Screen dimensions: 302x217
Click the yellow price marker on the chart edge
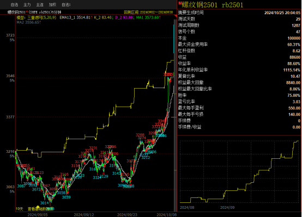click(x=174, y=117)
